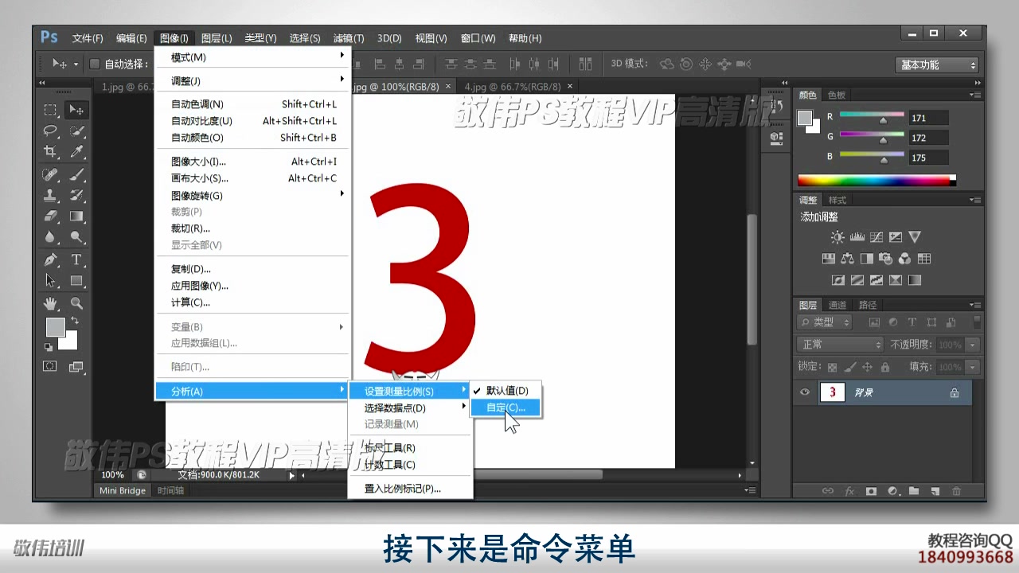Click Add layer mask icon
This screenshot has width=1019, height=573.
(x=871, y=491)
